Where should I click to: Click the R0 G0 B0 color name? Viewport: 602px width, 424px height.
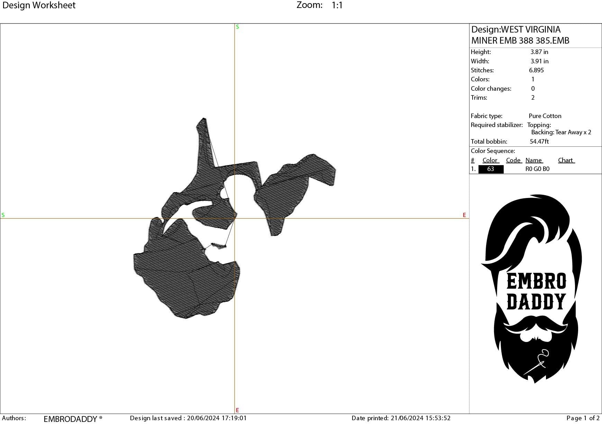(x=537, y=169)
